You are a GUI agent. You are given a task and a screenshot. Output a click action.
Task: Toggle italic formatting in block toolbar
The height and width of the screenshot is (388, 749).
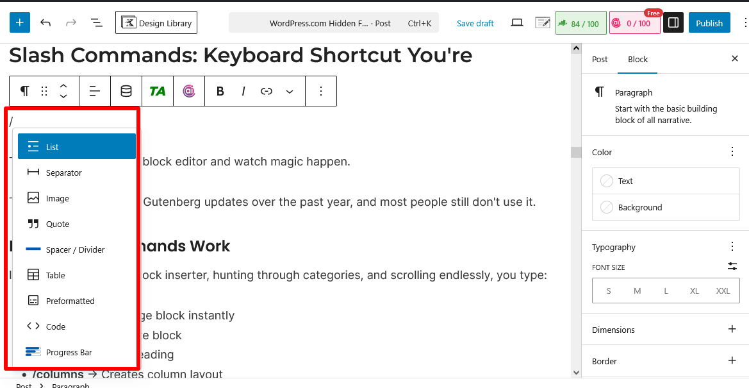coord(243,90)
